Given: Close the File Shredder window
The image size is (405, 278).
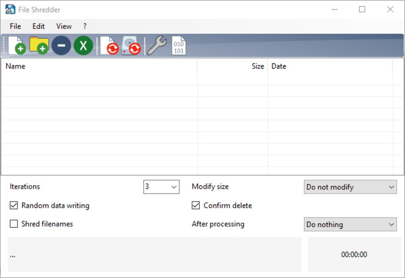Looking at the screenshot, I should click(390, 10).
